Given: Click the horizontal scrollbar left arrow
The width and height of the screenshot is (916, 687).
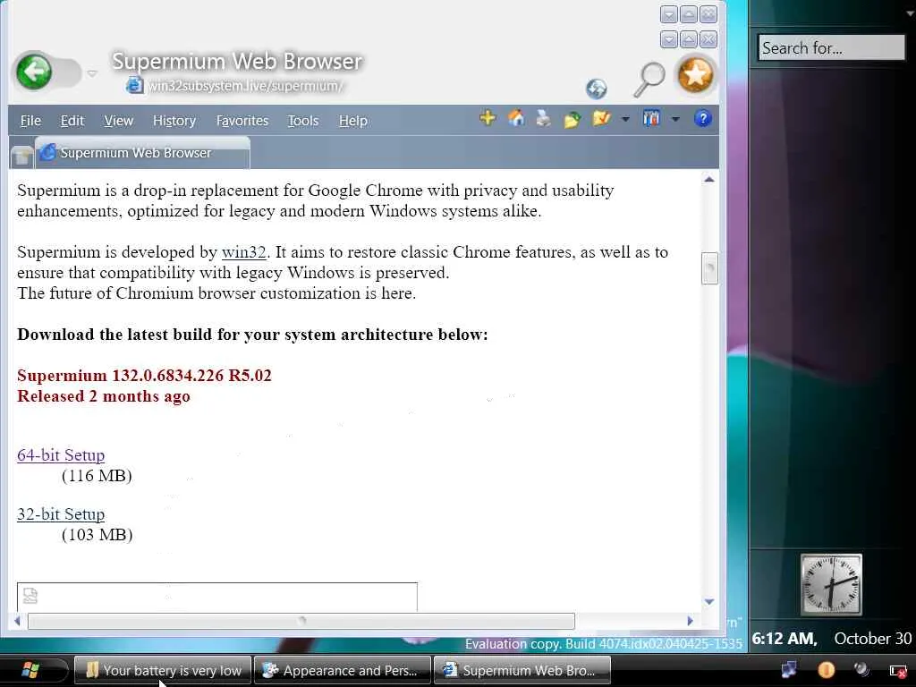Looking at the screenshot, I should tap(17, 621).
